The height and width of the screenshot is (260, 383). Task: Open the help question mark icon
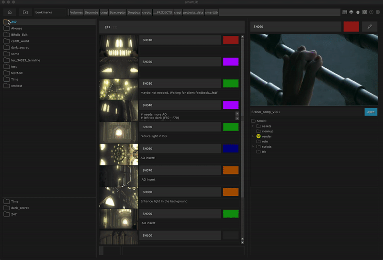coord(371,12)
